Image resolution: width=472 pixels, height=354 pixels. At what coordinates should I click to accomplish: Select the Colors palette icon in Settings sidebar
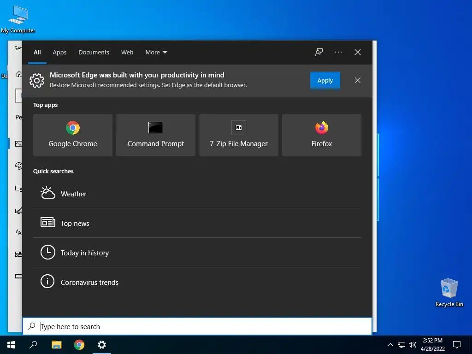coord(18,166)
